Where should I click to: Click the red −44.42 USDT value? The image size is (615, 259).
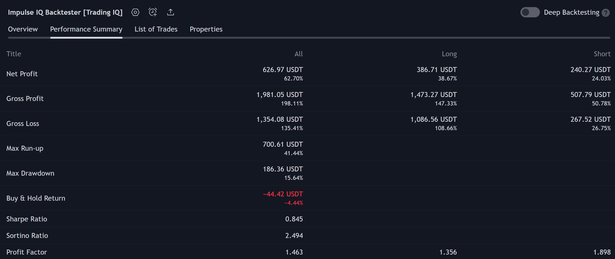pyautogui.click(x=283, y=194)
